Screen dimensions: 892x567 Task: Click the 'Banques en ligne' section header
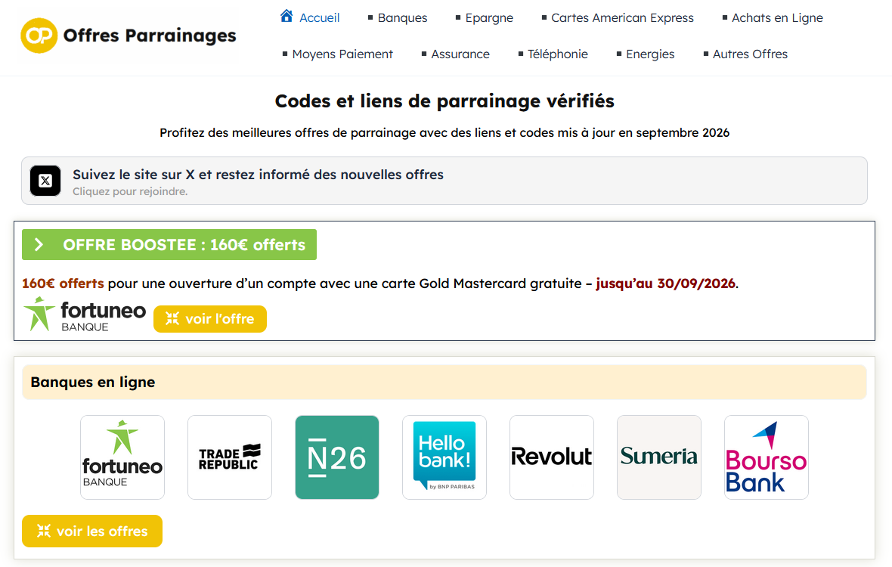click(444, 383)
